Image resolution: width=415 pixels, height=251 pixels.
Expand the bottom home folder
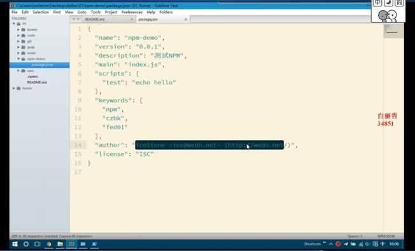coord(14,88)
